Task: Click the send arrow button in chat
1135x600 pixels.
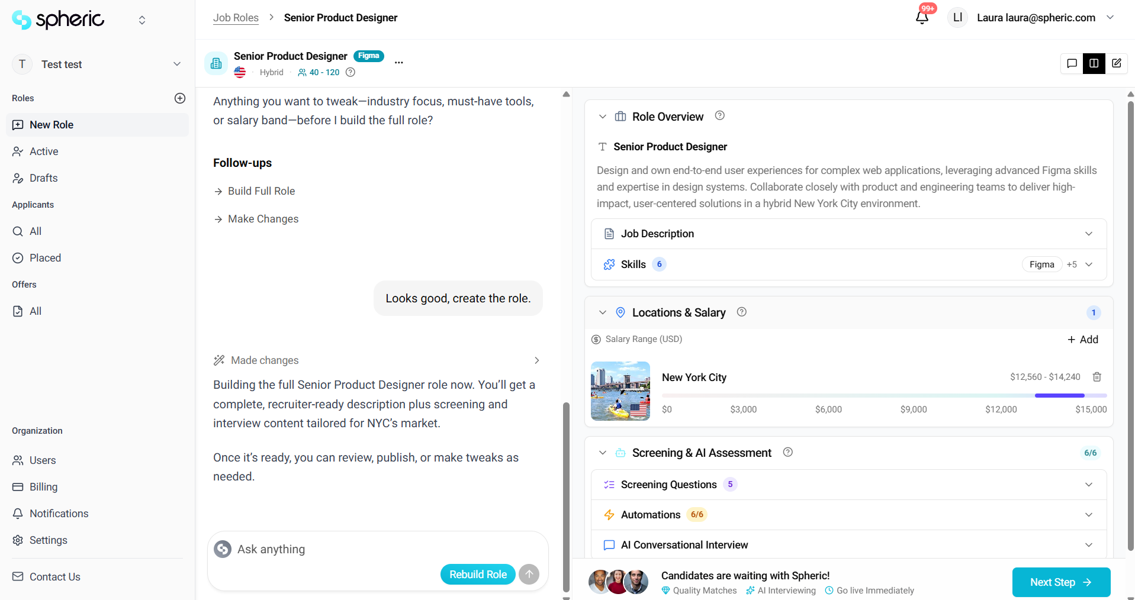Action: (529, 574)
